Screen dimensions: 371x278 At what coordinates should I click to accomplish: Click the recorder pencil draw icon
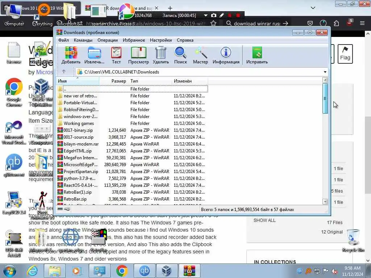click(x=222, y=15)
